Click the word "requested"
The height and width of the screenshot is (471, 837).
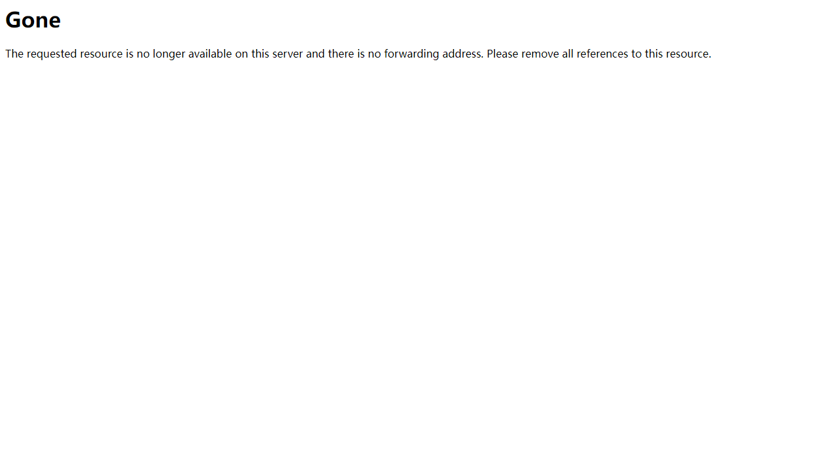52,54
